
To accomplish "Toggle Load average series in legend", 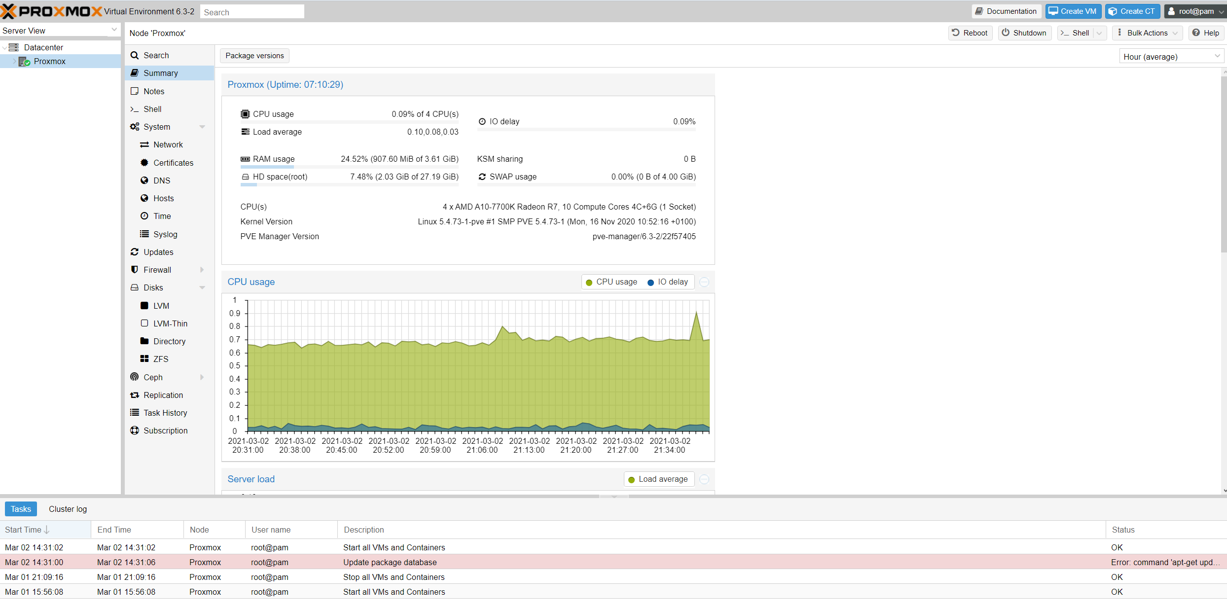I will pyautogui.click(x=658, y=479).
